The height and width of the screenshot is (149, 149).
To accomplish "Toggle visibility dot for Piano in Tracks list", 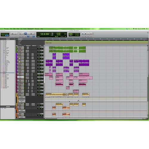I will pos(1,73).
